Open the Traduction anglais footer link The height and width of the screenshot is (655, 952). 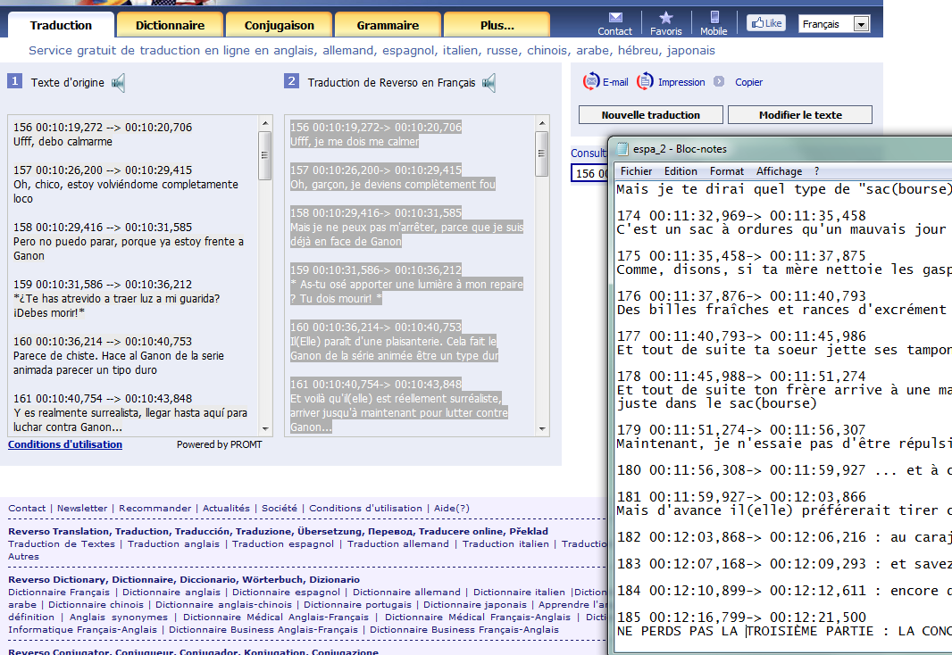click(x=173, y=544)
